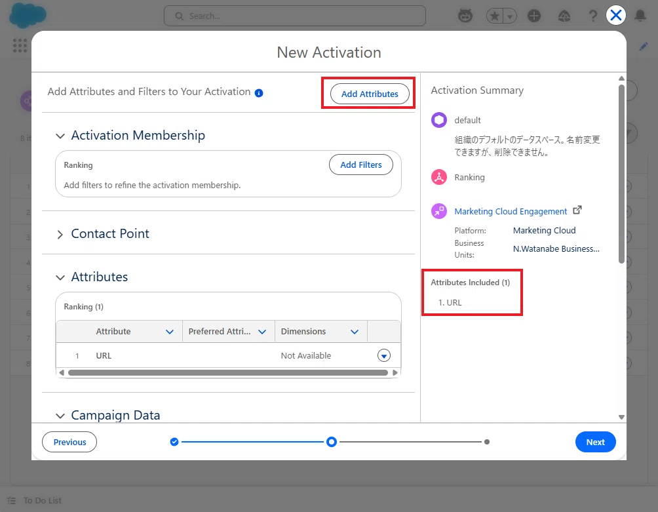Click the summary panel vertical scrollbar thumb
The width and height of the screenshot is (658, 512).
621,174
